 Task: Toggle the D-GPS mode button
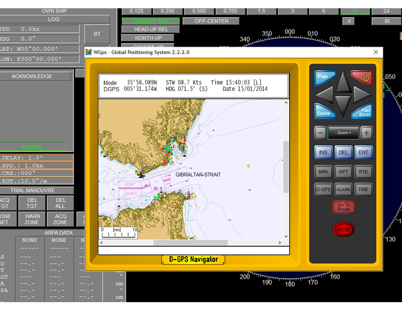pyautogui.click(x=323, y=190)
